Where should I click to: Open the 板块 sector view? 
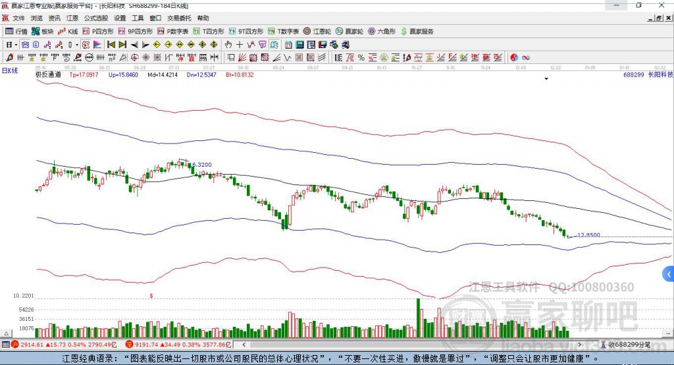coord(42,32)
